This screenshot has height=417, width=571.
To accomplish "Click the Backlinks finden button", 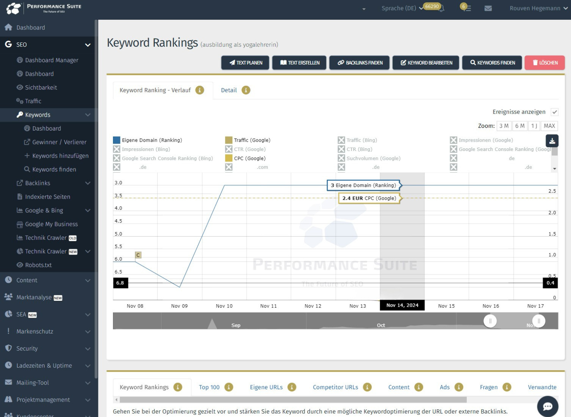I will (360, 63).
